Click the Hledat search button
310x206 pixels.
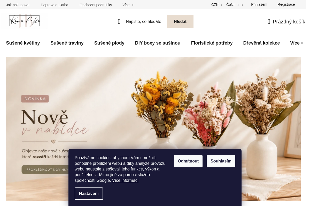click(180, 22)
